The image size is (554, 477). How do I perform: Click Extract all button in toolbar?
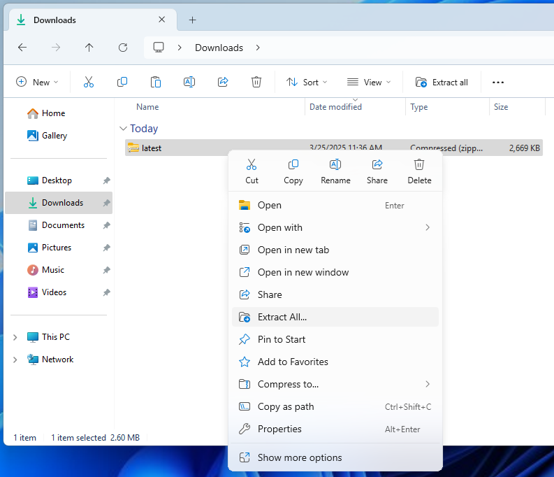point(442,82)
